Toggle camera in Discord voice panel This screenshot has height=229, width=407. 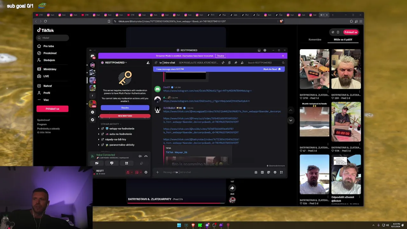point(97,163)
